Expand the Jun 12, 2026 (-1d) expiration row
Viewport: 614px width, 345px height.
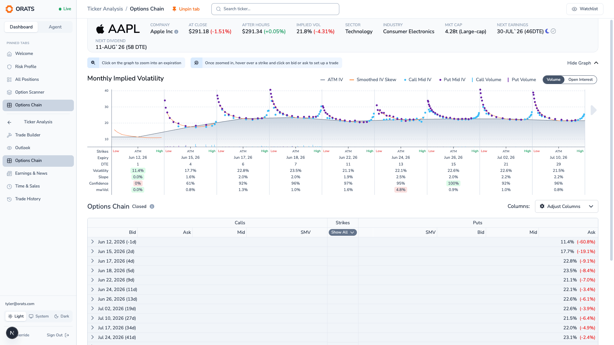[92, 242]
